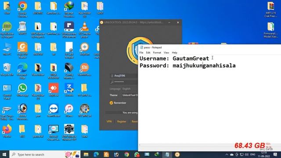Open the MASTER folder on desktop
Image resolution: width=281 pixels, height=158 pixels.
pyautogui.click(x=38, y=49)
